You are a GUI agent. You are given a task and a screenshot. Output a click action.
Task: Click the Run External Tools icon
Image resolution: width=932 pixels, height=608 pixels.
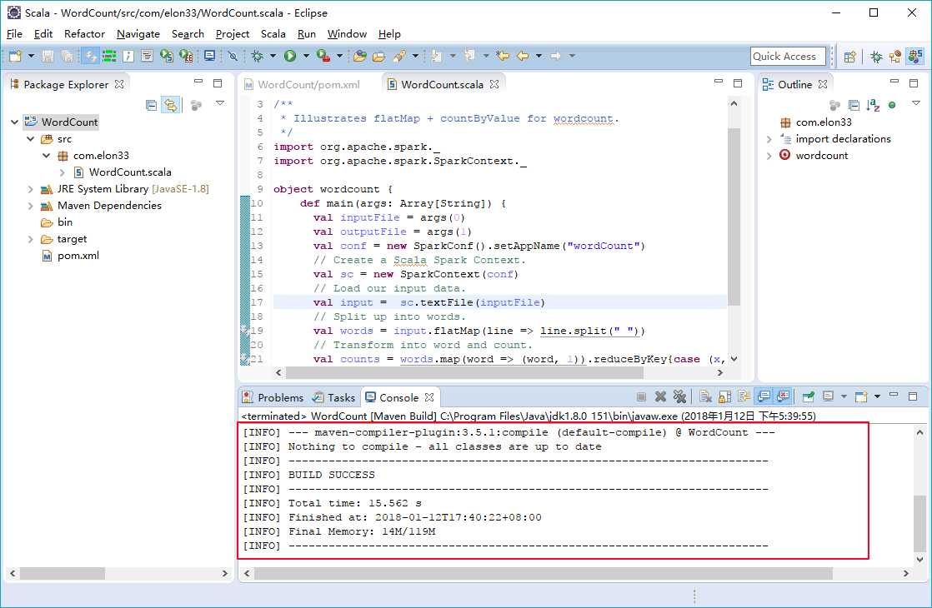coord(323,56)
